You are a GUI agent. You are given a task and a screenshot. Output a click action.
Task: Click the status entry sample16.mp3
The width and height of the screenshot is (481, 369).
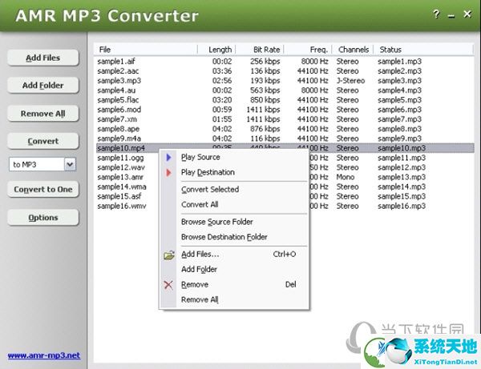[402, 206]
